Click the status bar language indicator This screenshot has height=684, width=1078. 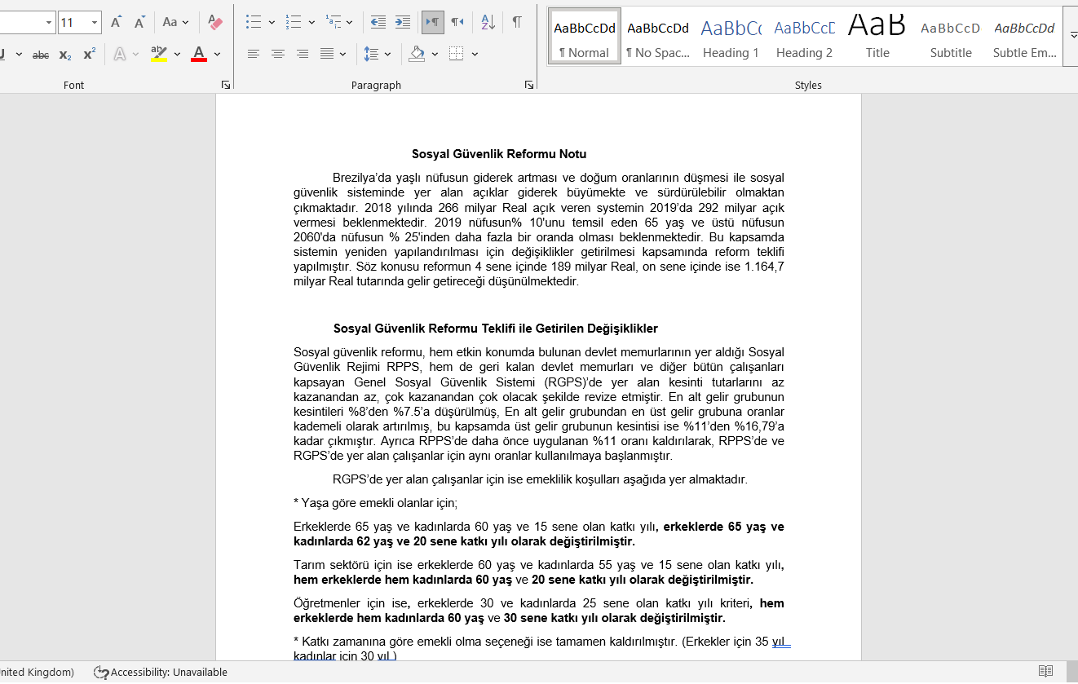point(37,673)
